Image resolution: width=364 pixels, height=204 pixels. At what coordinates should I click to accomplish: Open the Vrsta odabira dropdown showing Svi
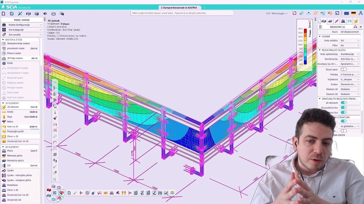point(350,41)
